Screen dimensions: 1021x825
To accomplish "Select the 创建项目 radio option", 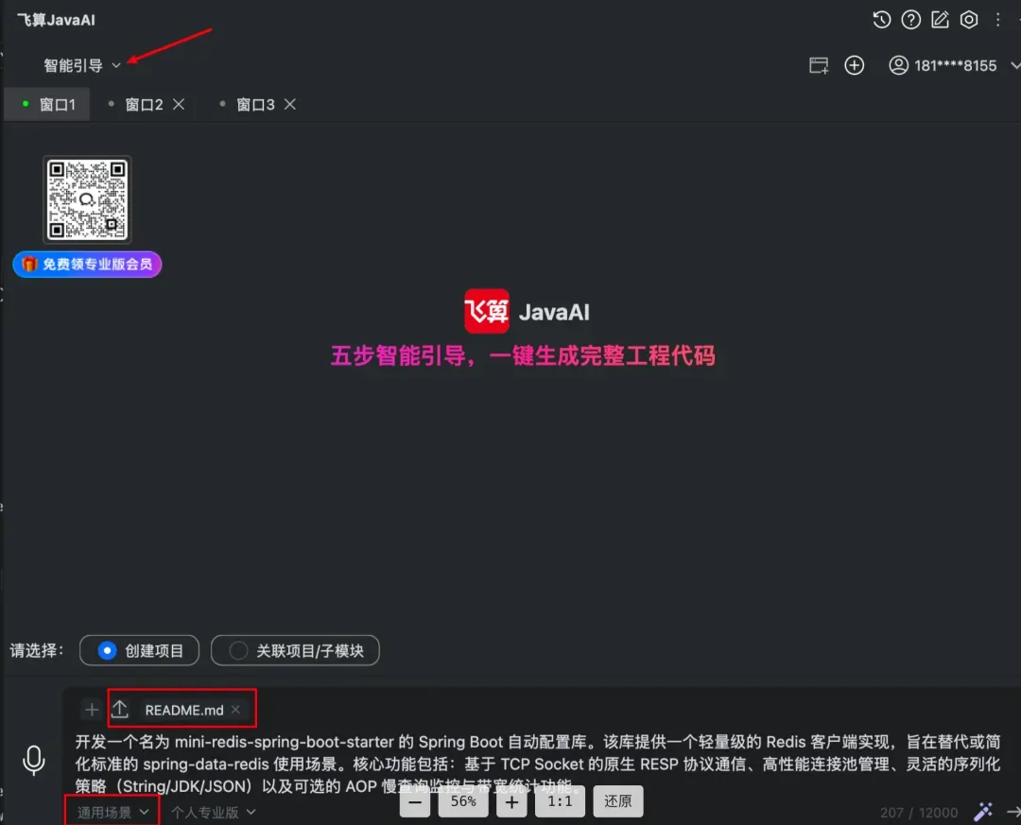I will coord(139,650).
